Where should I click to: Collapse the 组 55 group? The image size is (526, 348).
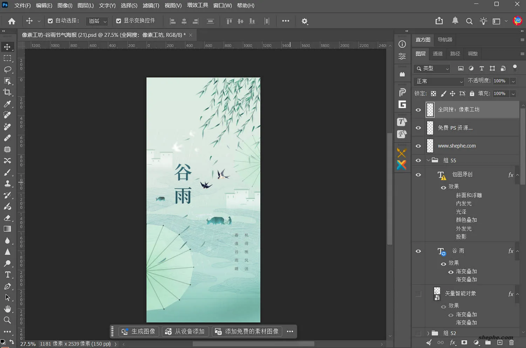point(428,161)
